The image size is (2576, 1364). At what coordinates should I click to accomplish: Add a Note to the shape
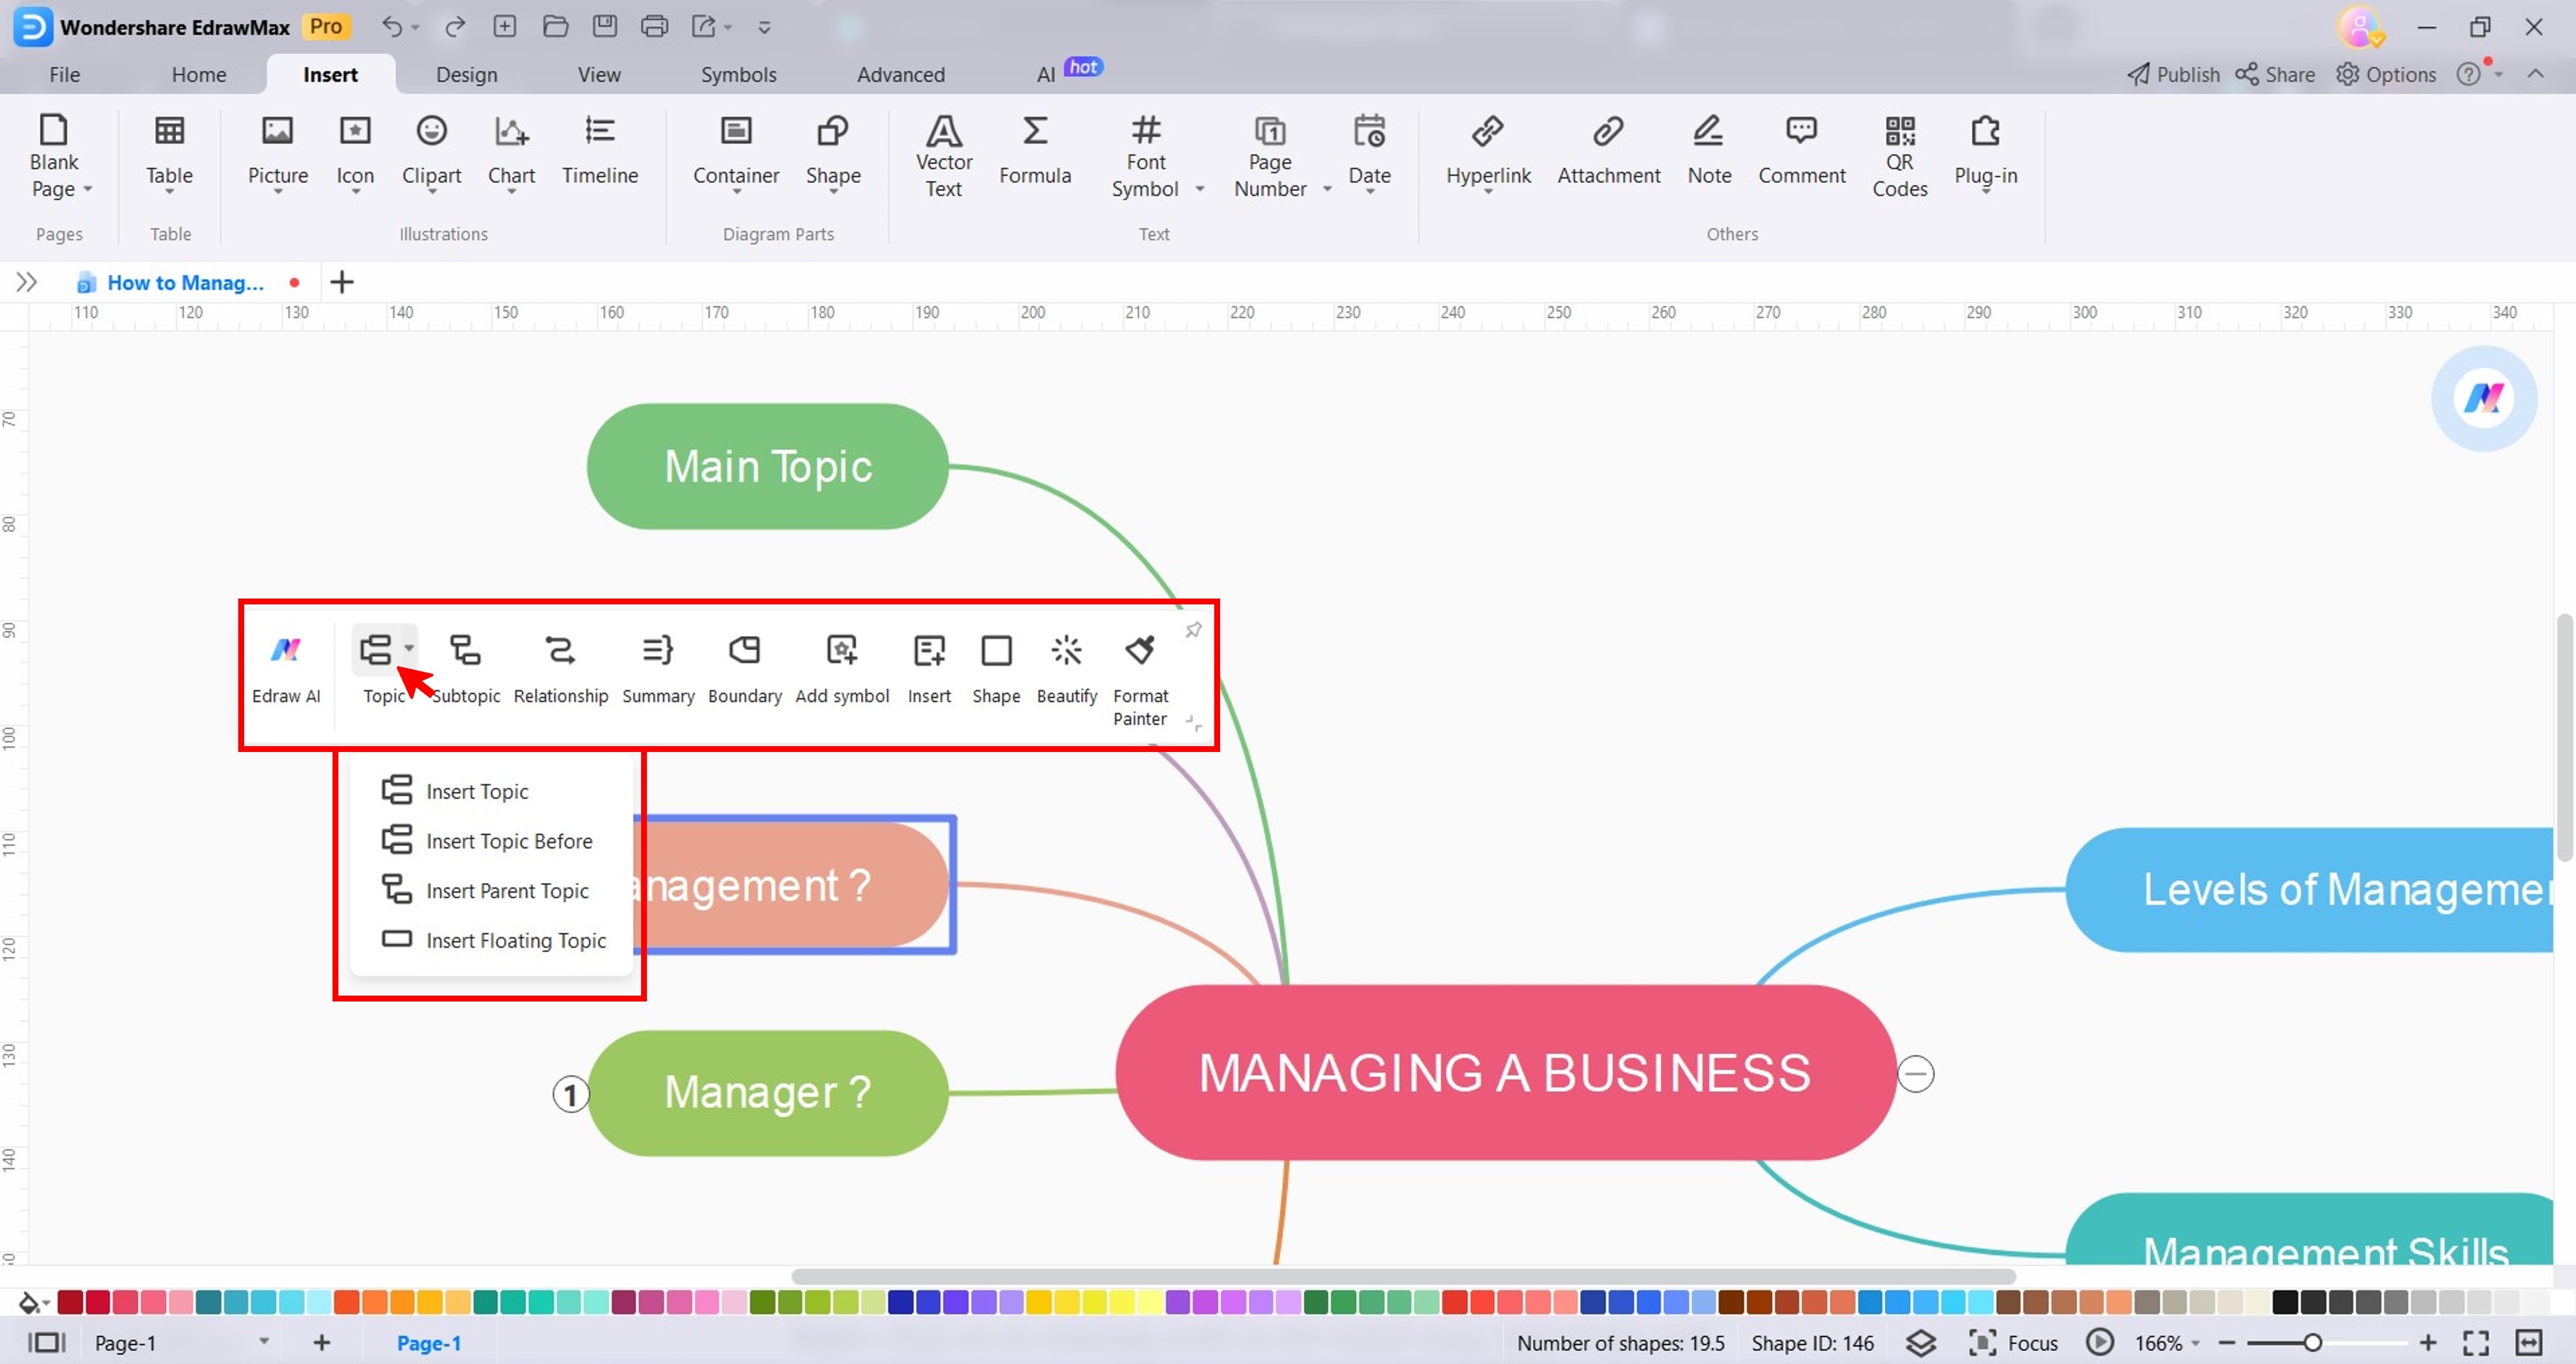coord(1709,152)
